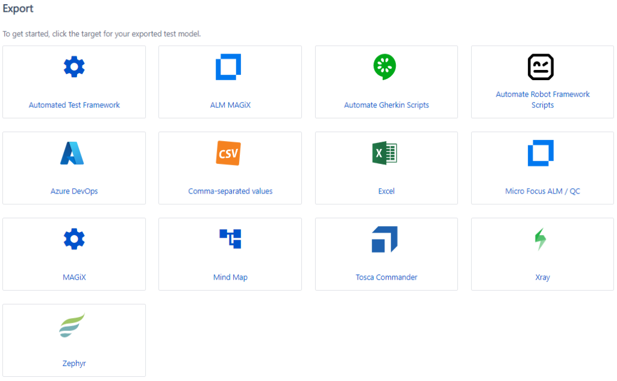Viewport: 617px width, 381px height.
Task: Click the MAGiX gear icon
Action: 74,239
